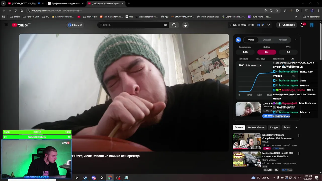Click the main video player

[x=124, y=93]
